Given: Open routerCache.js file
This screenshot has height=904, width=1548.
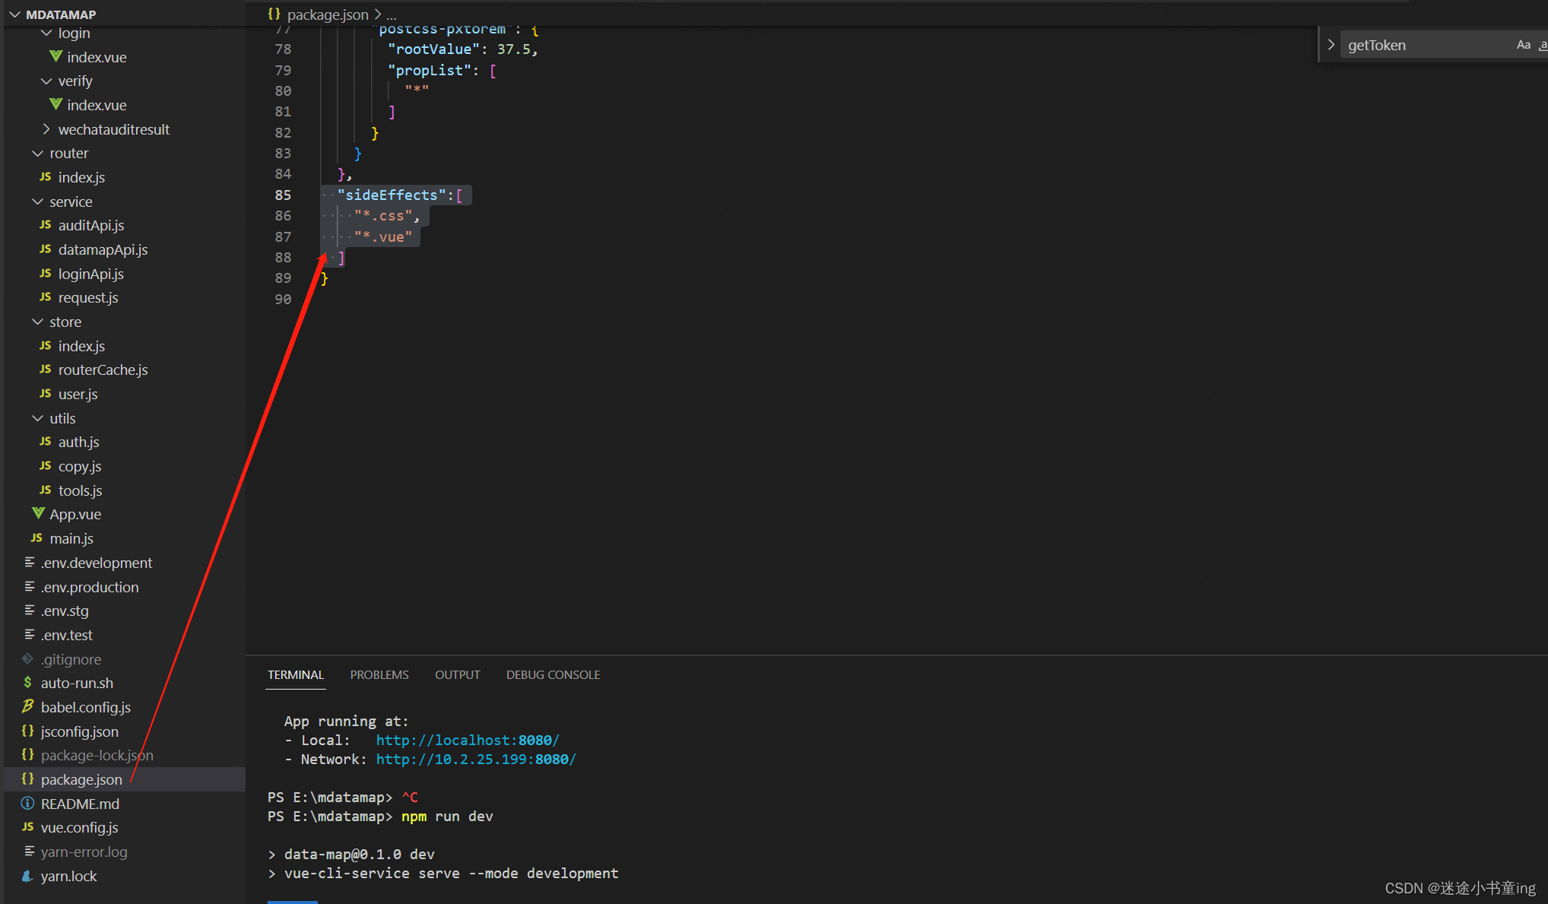Looking at the screenshot, I should click(103, 370).
